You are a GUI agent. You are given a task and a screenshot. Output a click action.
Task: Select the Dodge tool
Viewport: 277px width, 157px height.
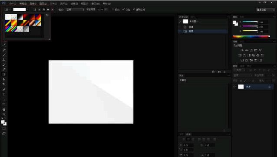(x=4, y=84)
